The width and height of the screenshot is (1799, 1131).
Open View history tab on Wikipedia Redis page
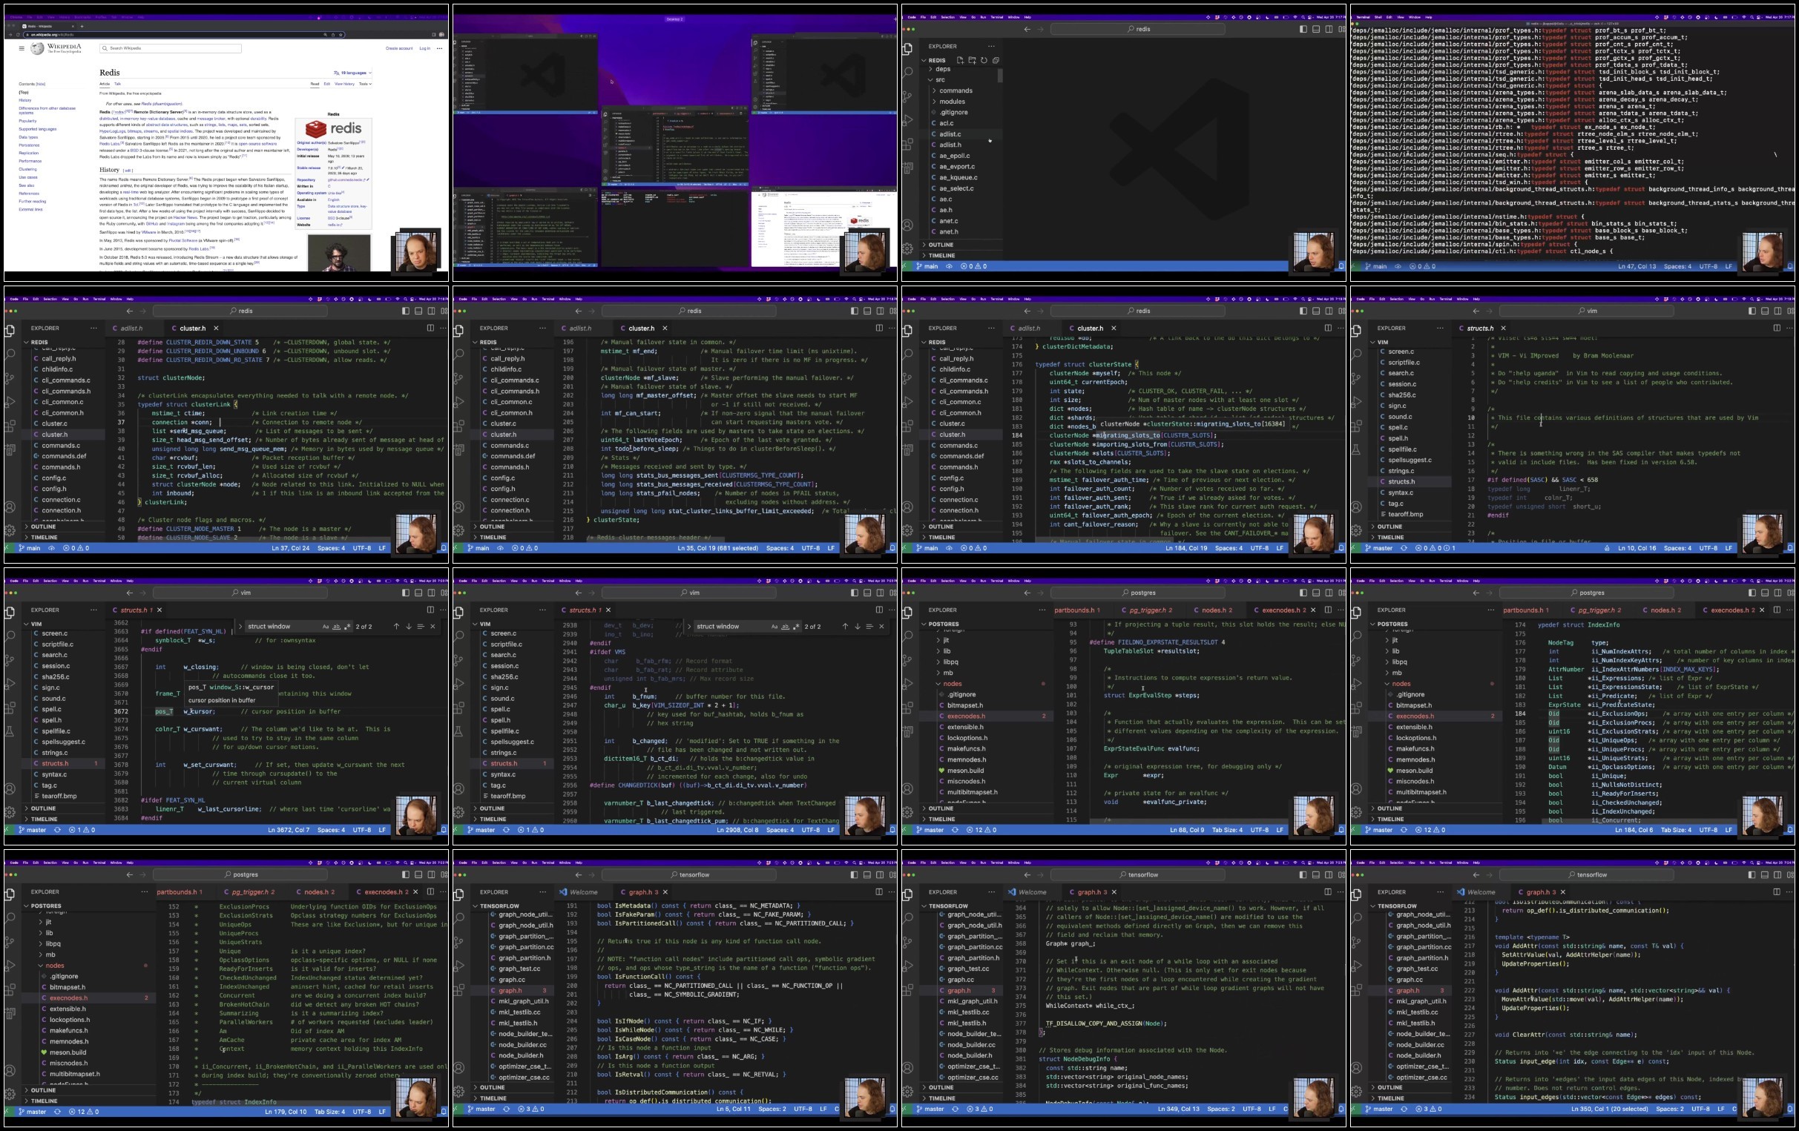344,84
